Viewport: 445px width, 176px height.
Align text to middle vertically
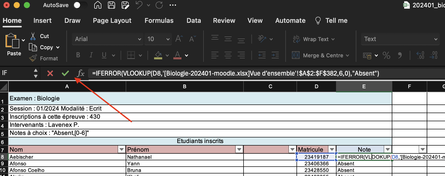point(228,39)
